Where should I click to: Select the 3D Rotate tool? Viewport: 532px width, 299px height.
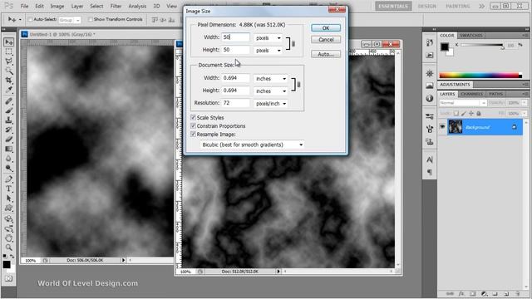9,219
